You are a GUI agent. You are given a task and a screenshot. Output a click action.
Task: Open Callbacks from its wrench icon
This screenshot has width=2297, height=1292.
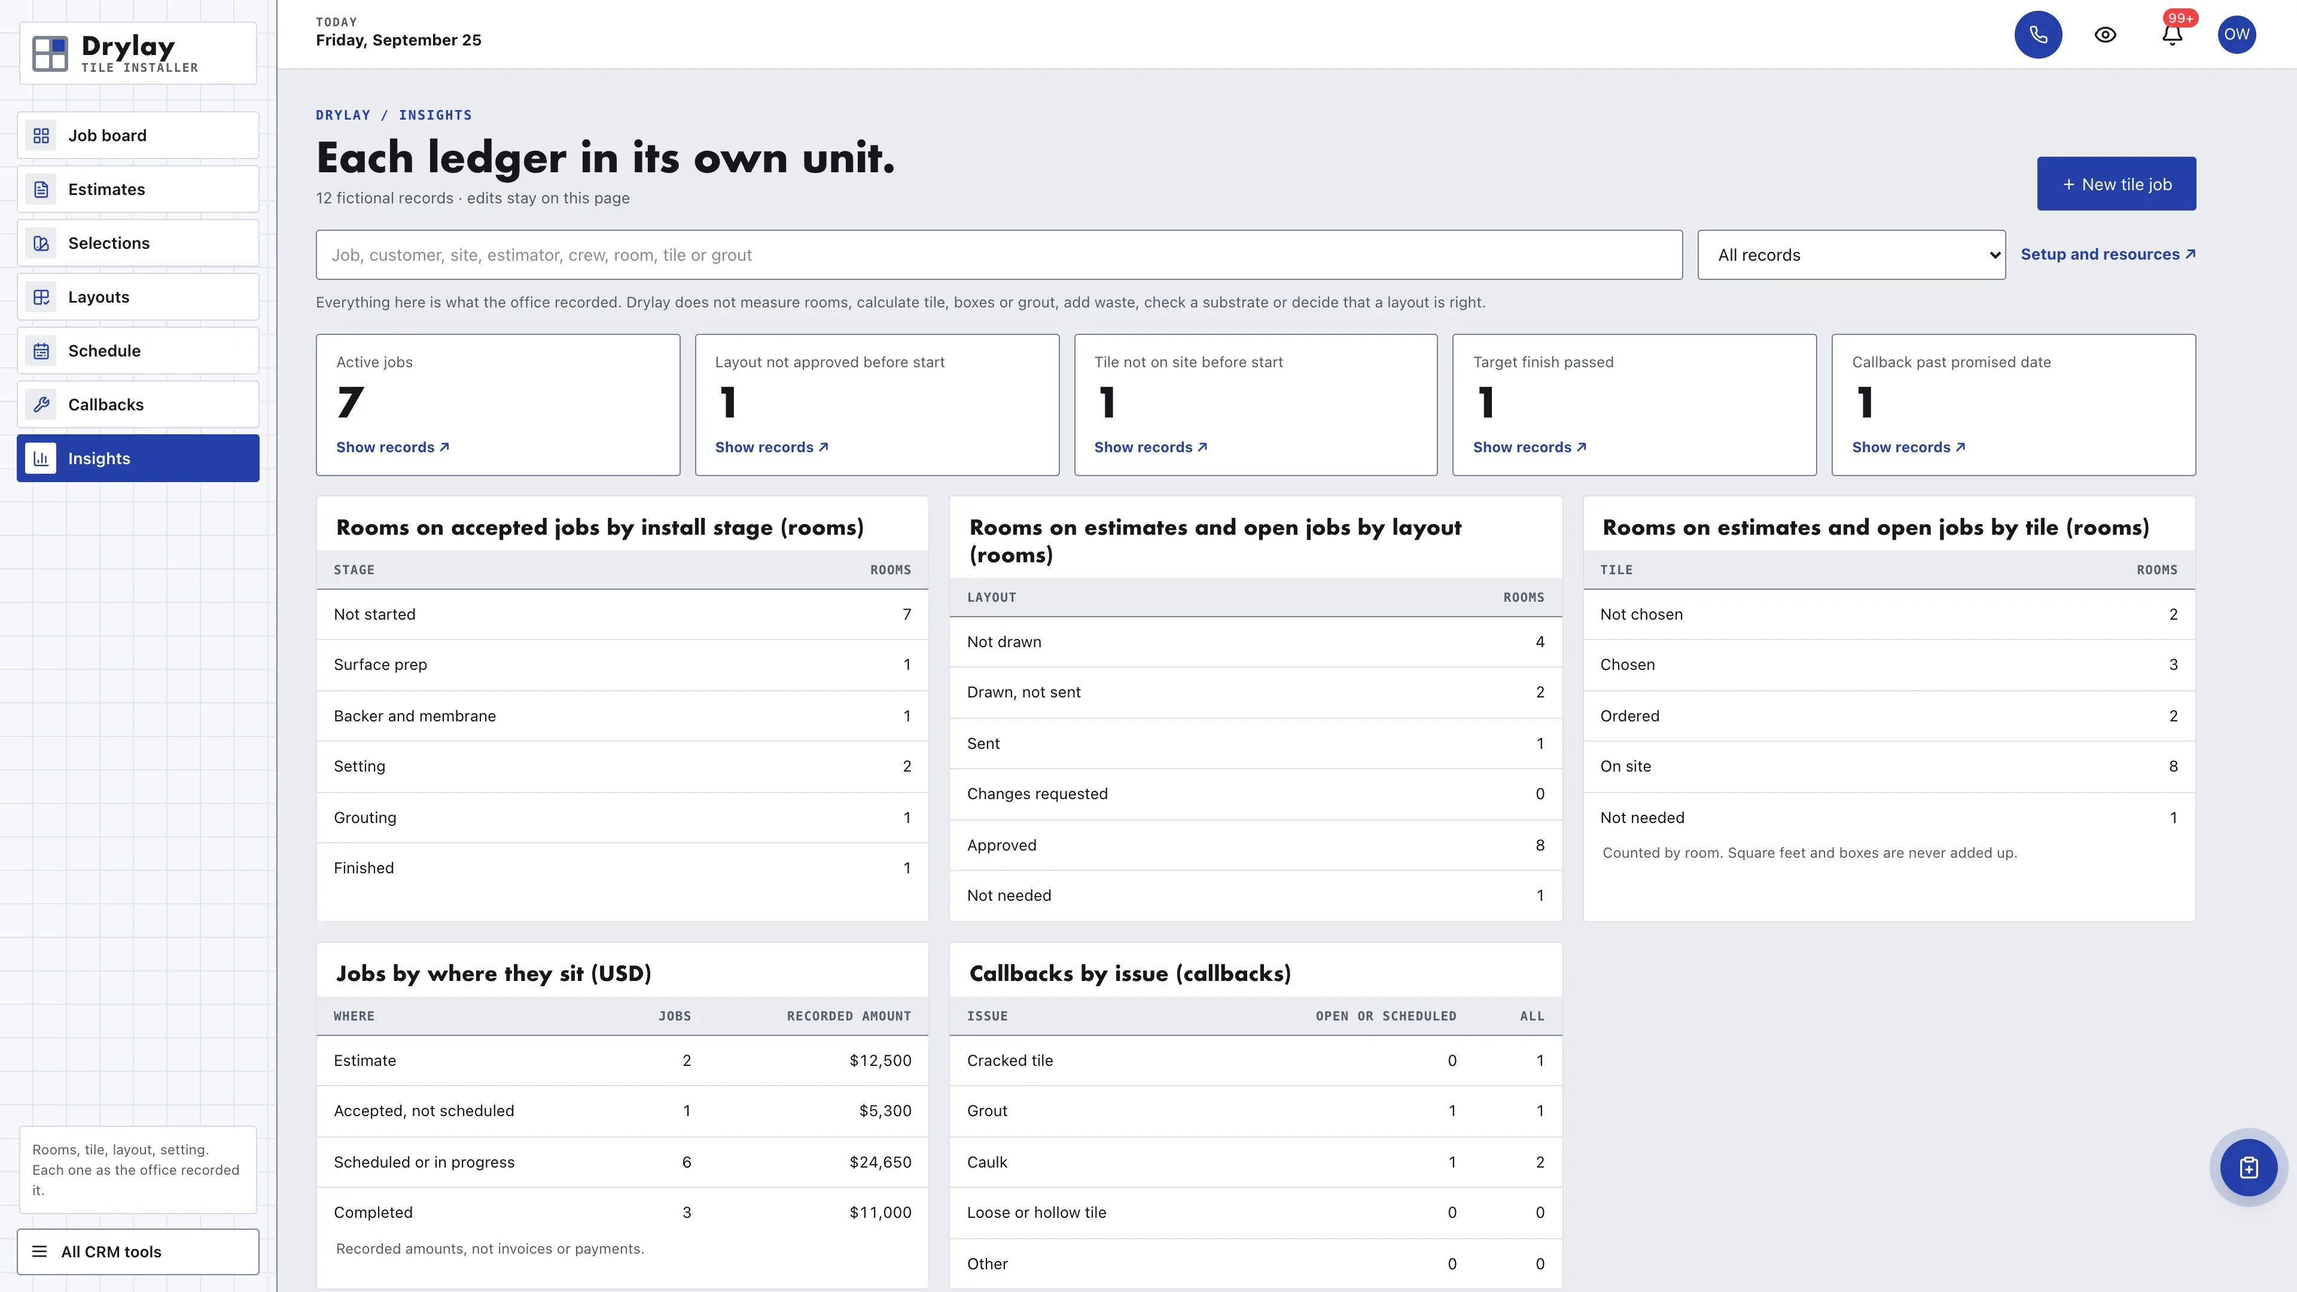[x=41, y=405]
